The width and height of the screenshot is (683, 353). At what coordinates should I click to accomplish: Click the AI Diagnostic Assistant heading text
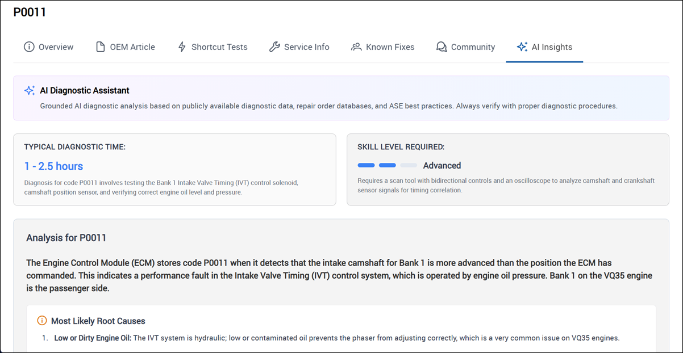pyautogui.click(x=85, y=90)
